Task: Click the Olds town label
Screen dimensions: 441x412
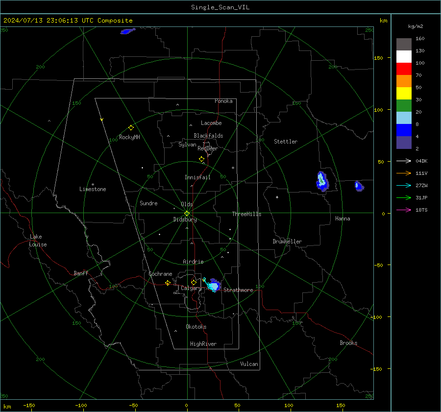Action: point(187,204)
